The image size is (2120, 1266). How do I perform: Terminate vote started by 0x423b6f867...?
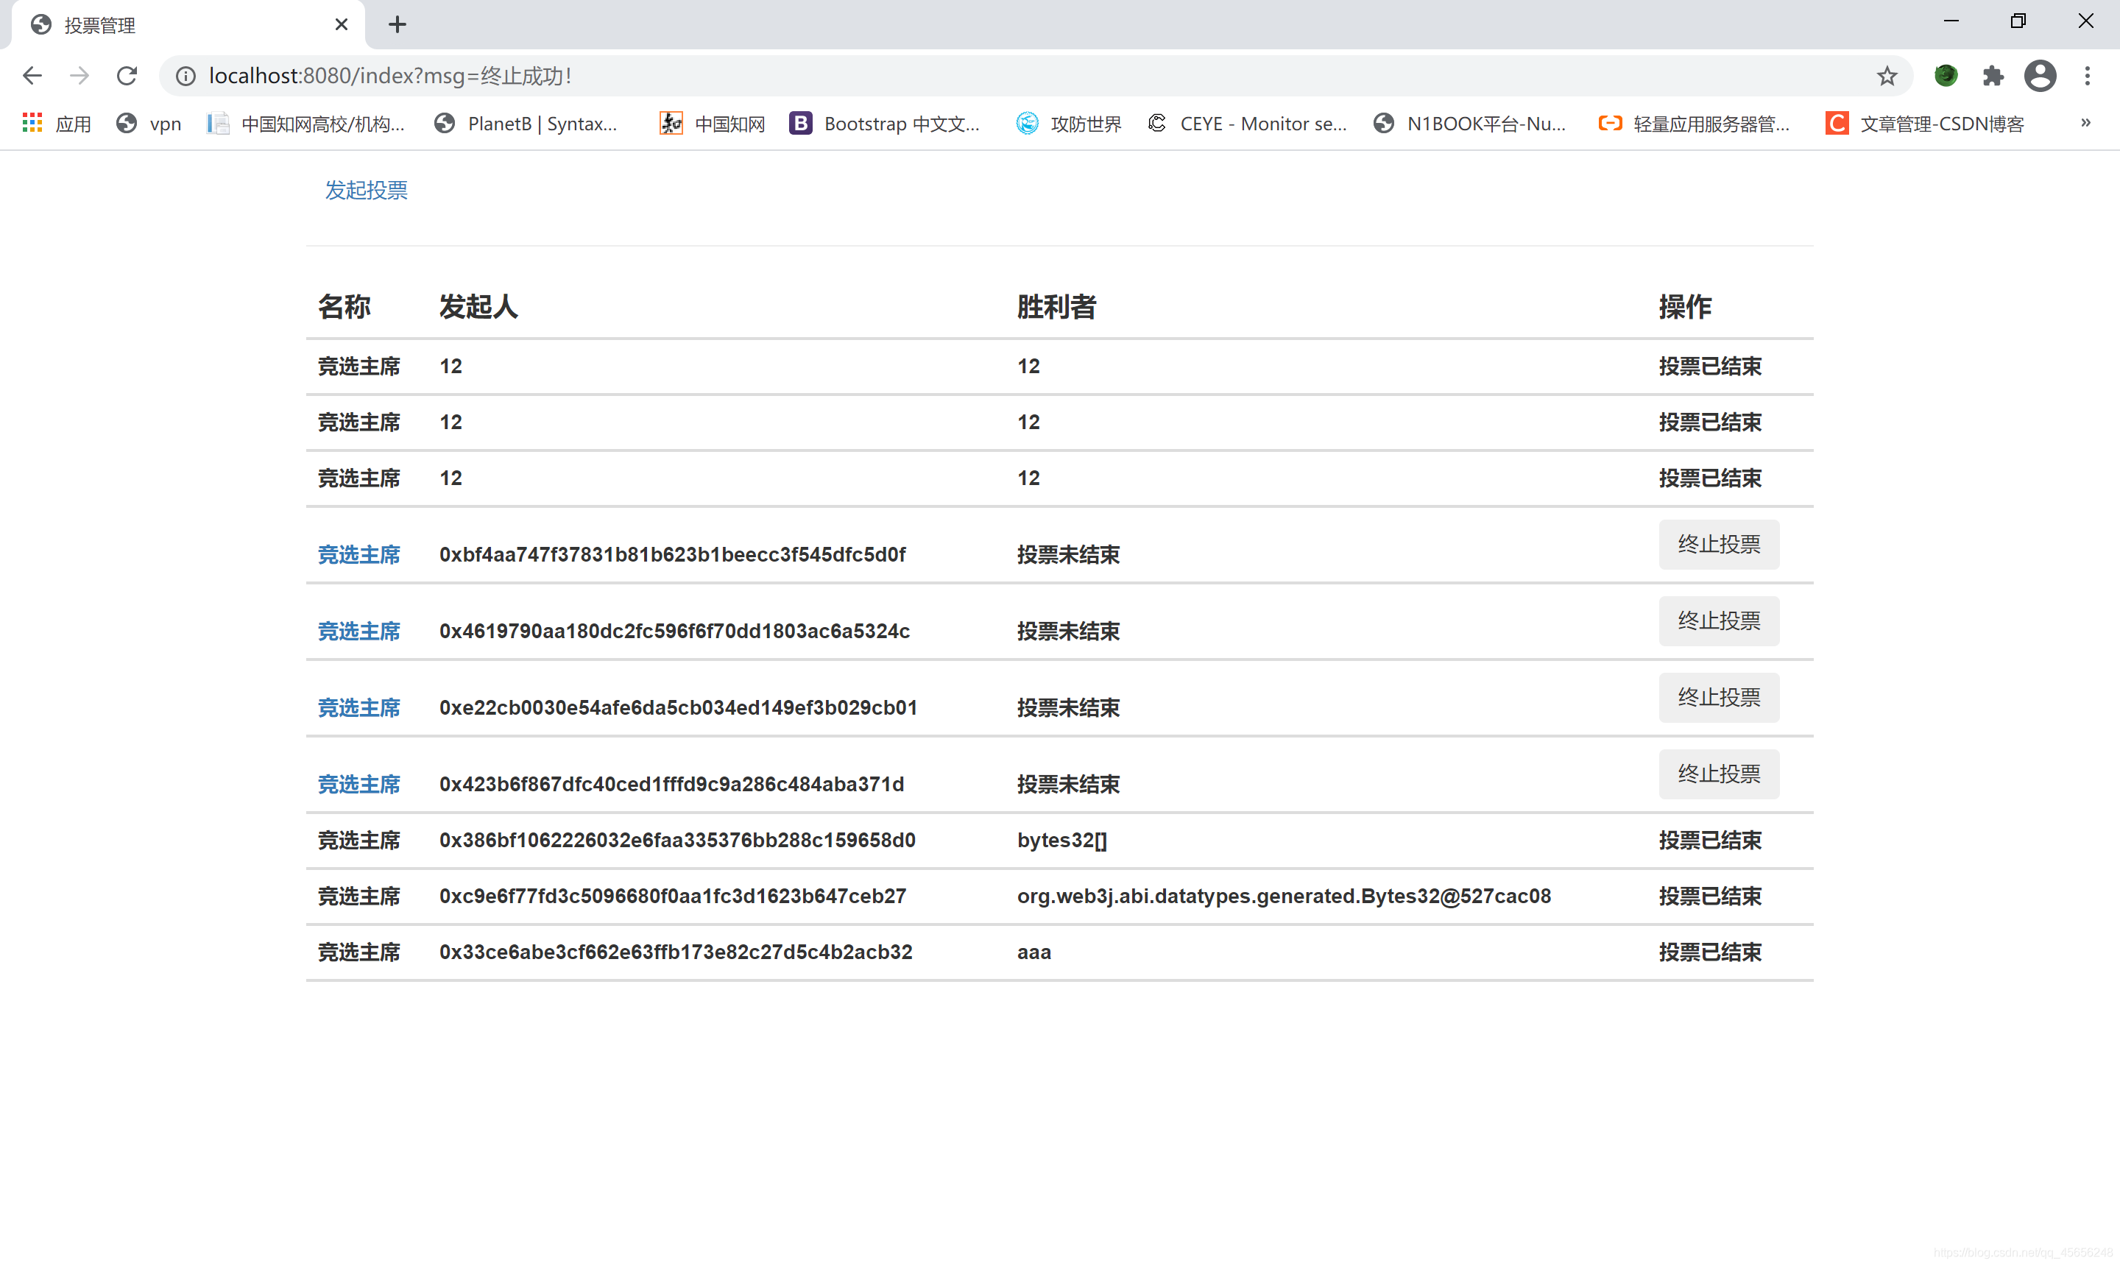click(1718, 774)
